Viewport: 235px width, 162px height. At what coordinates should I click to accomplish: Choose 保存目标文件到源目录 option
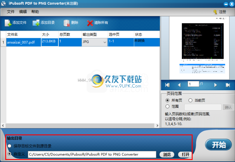tap(9, 146)
